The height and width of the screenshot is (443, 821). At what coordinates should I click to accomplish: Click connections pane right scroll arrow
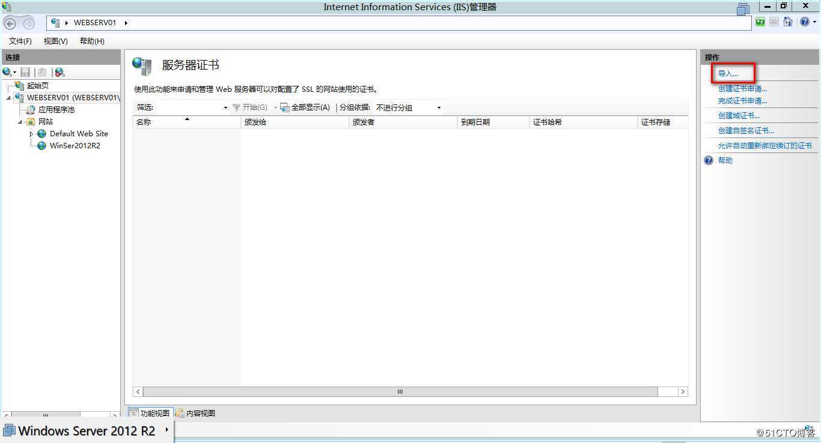pyautogui.click(x=115, y=415)
